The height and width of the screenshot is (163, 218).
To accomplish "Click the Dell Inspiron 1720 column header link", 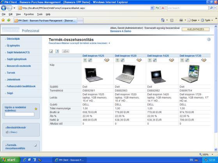I will 190,56.
